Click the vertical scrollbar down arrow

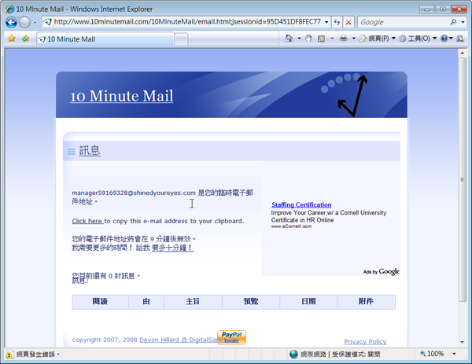(463, 342)
